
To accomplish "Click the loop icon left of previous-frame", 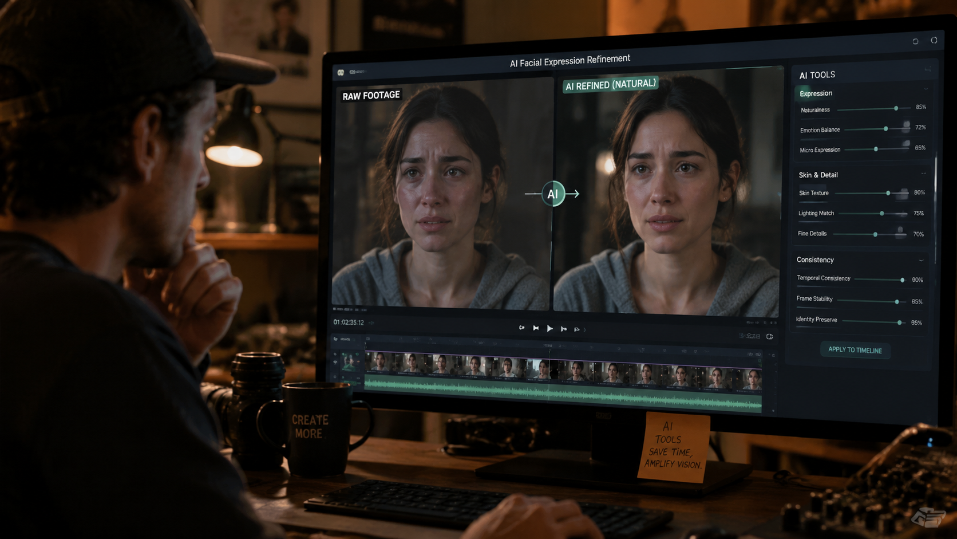I will (x=521, y=328).
